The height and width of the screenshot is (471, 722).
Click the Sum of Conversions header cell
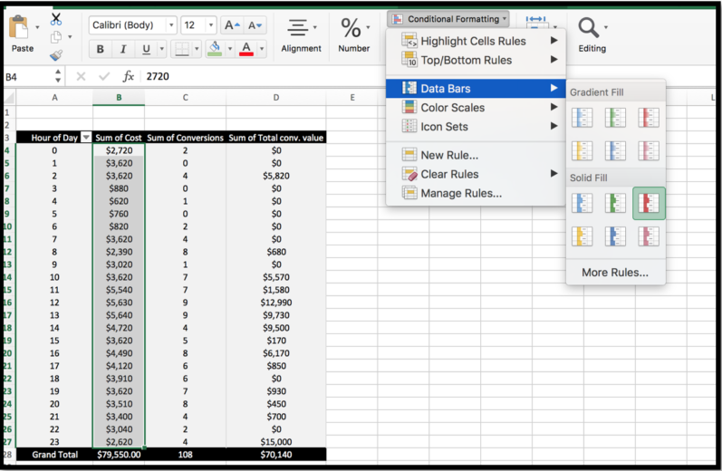coord(185,138)
